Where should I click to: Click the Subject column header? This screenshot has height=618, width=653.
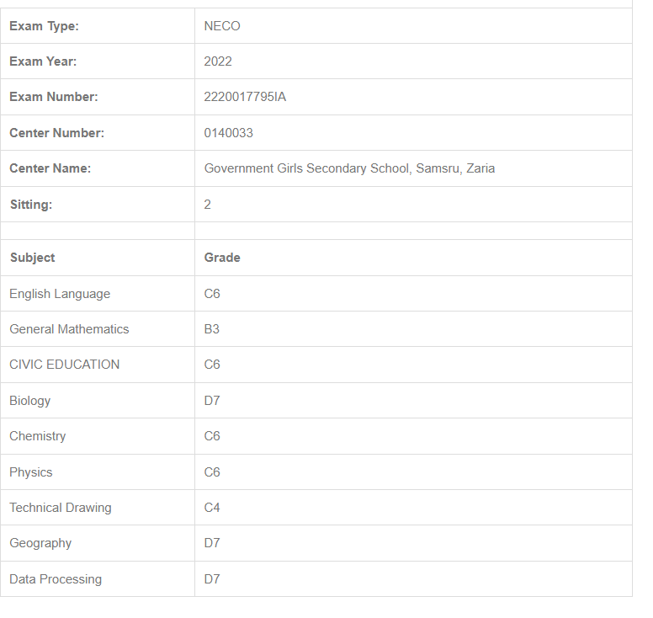coord(32,258)
